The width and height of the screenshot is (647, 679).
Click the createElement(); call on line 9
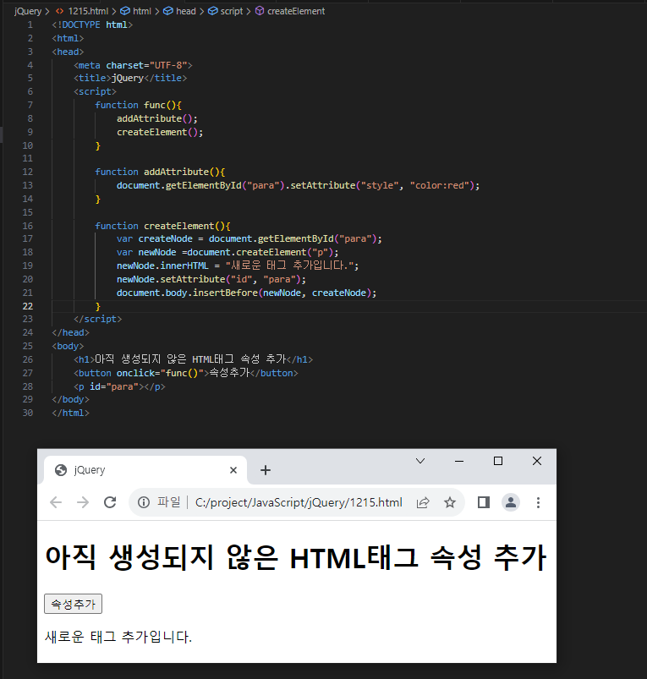160,132
